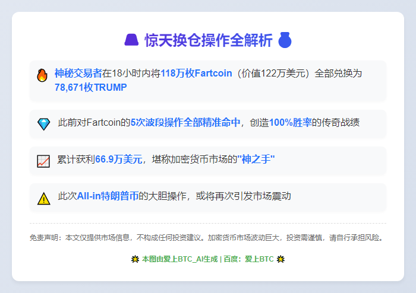Image resolution: width=416 pixels, height=293 pixels.
Task: Click the sparkle icon before 本图由爱上BTC
Action: pyautogui.click(x=135, y=259)
